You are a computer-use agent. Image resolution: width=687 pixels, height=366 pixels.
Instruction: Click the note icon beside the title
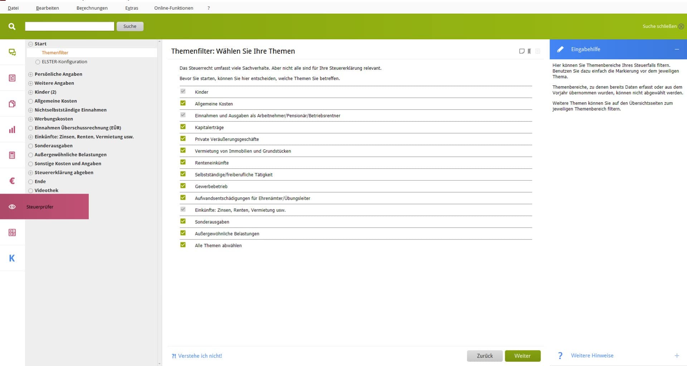522,51
